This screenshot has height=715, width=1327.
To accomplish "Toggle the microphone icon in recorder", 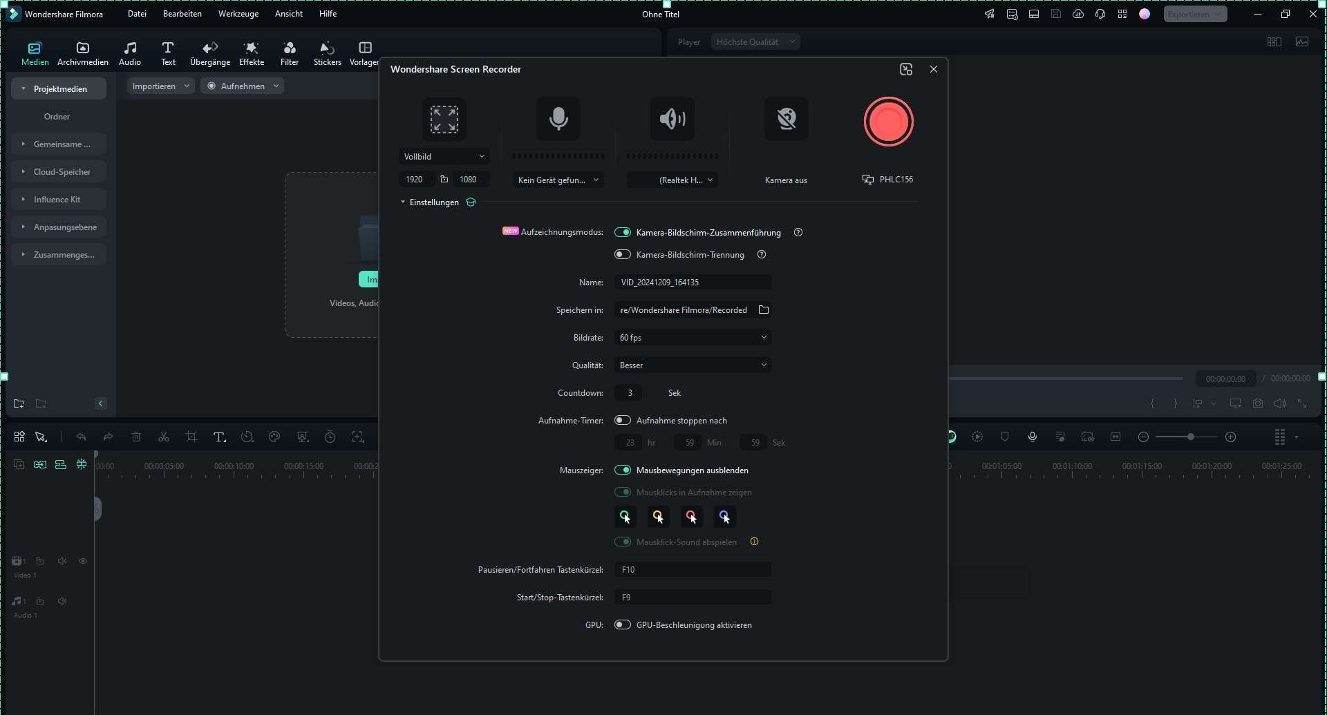I will (x=558, y=119).
